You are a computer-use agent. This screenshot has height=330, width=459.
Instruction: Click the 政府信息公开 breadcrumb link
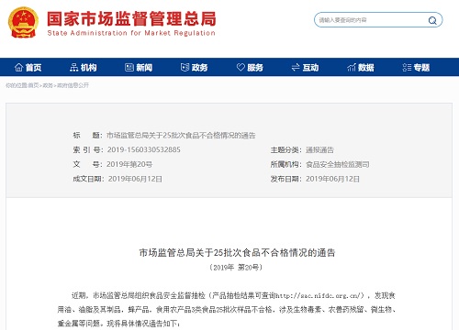click(x=73, y=85)
